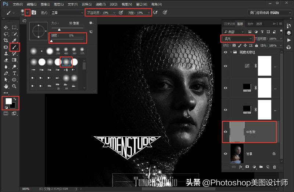This screenshot has height=192, width=294.
Task: Select the Move tool
Action: pos(6,27)
